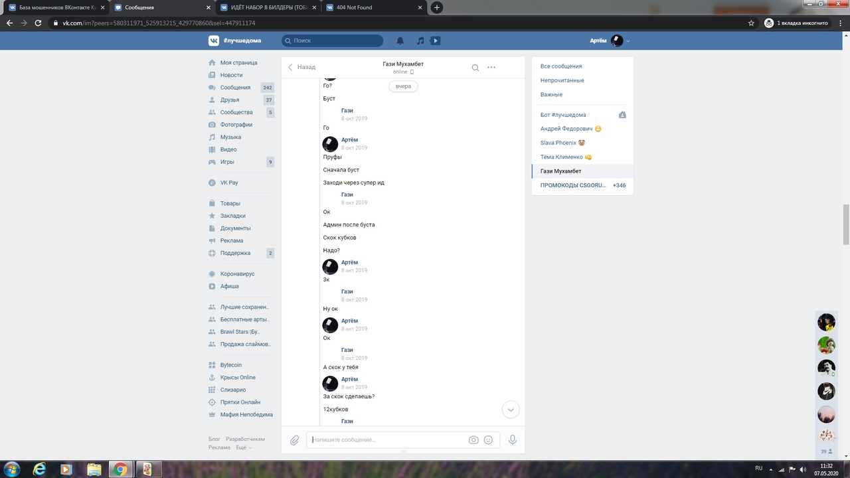Go back using the Назад link

(301, 67)
